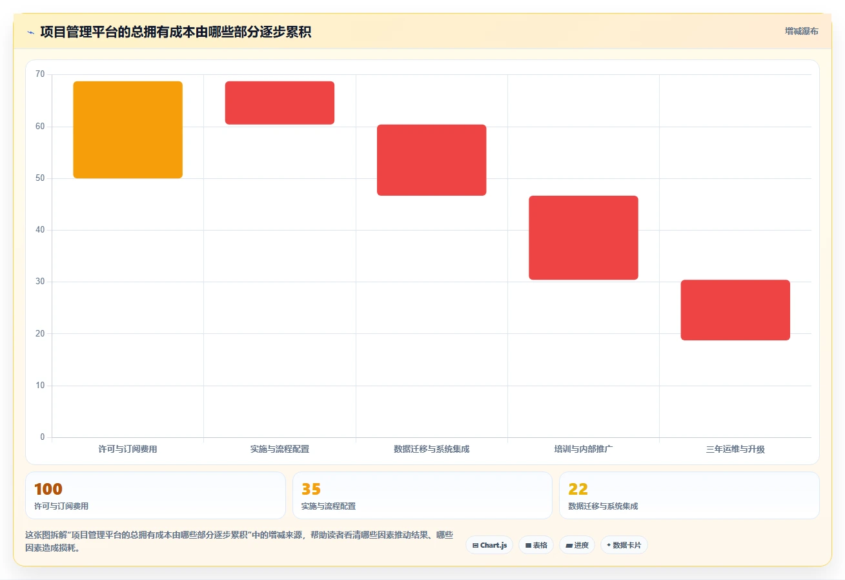Click card caption 数据迁移与系统集成 under 22
The width and height of the screenshot is (845, 580).
tap(603, 506)
